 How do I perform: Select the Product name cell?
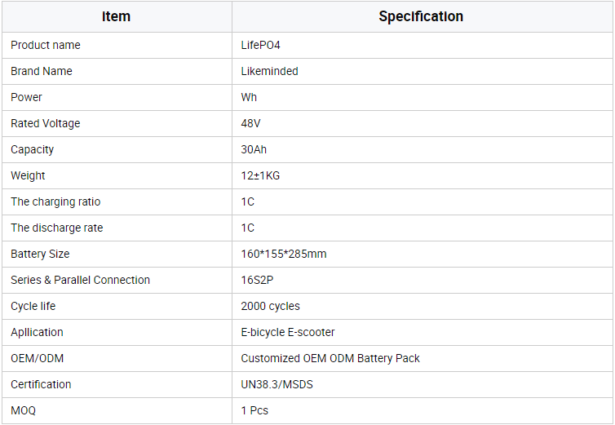[46, 45]
